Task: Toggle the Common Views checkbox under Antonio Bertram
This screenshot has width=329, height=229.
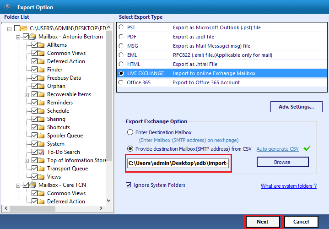Action: click(35, 53)
